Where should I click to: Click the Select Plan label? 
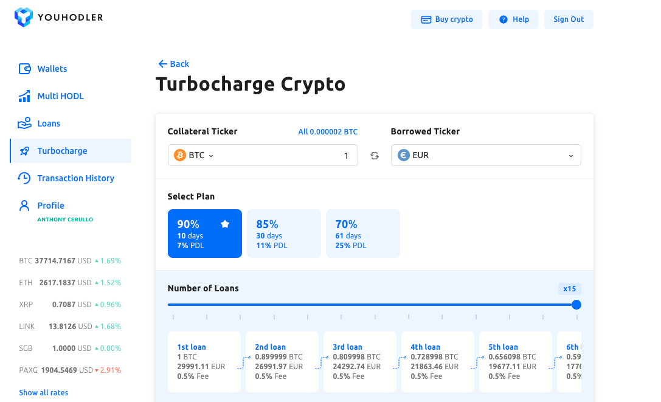coord(191,196)
